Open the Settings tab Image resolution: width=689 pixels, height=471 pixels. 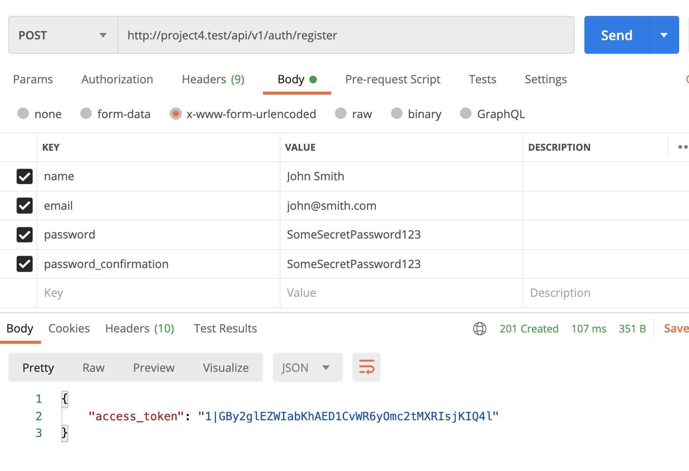tap(546, 80)
